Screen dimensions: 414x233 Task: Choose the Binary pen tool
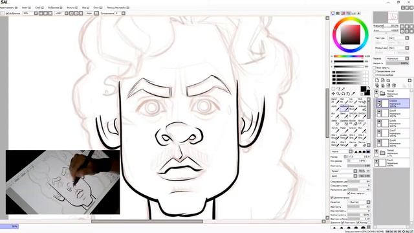[362, 122]
